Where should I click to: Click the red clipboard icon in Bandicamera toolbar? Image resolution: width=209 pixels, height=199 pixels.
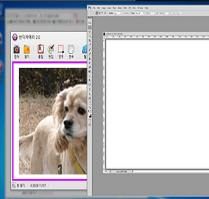click(41, 49)
